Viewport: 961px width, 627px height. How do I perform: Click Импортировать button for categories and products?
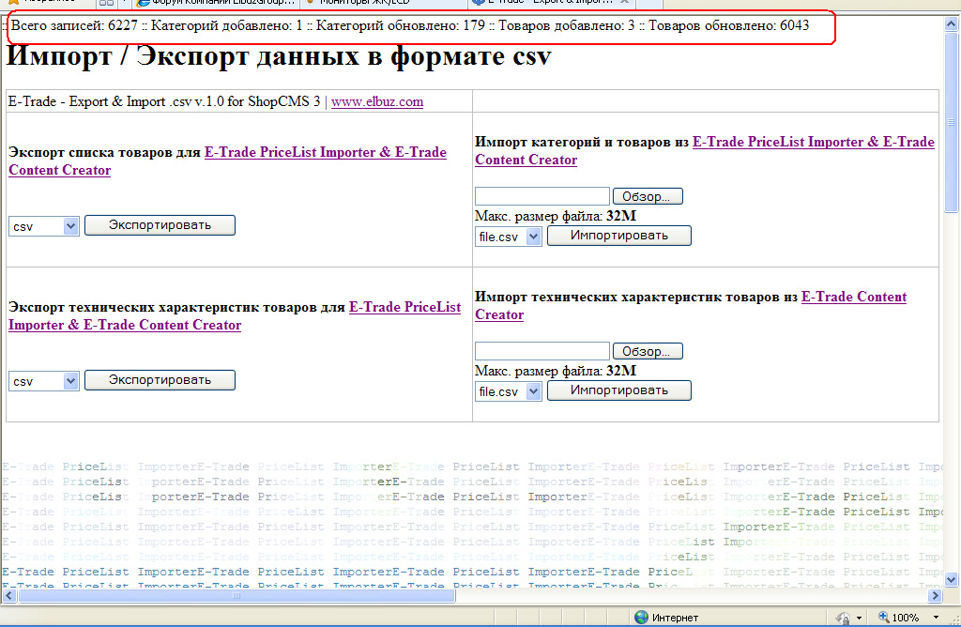coord(619,236)
